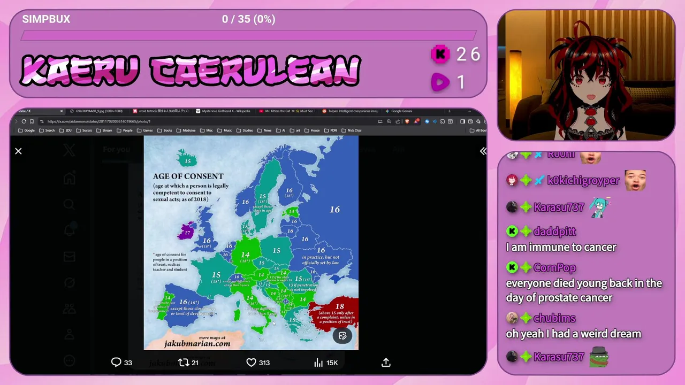
Task: Open the Nick Clips bookmarks folder
Action: click(x=352, y=130)
